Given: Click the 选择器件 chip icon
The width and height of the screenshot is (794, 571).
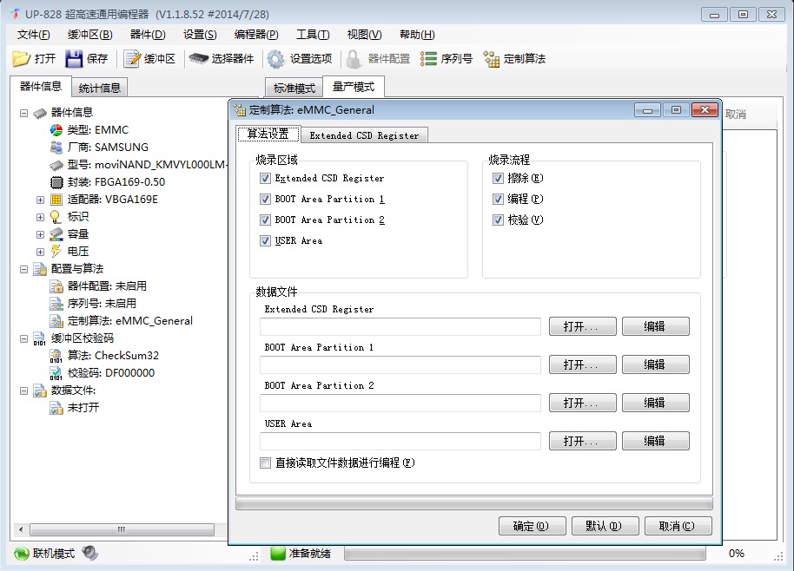Looking at the screenshot, I should [199, 59].
